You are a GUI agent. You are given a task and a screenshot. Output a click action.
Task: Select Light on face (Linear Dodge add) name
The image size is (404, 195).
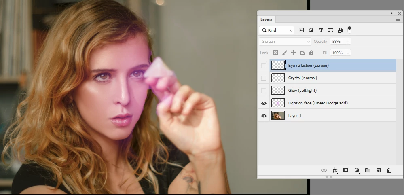click(x=318, y=103)
